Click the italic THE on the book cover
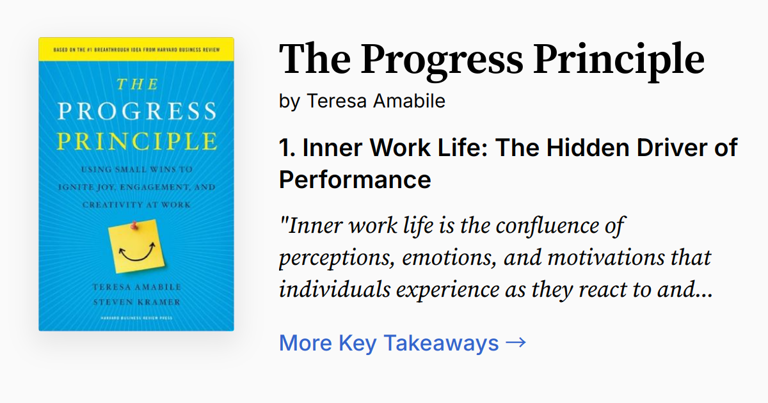 (135, 84)
